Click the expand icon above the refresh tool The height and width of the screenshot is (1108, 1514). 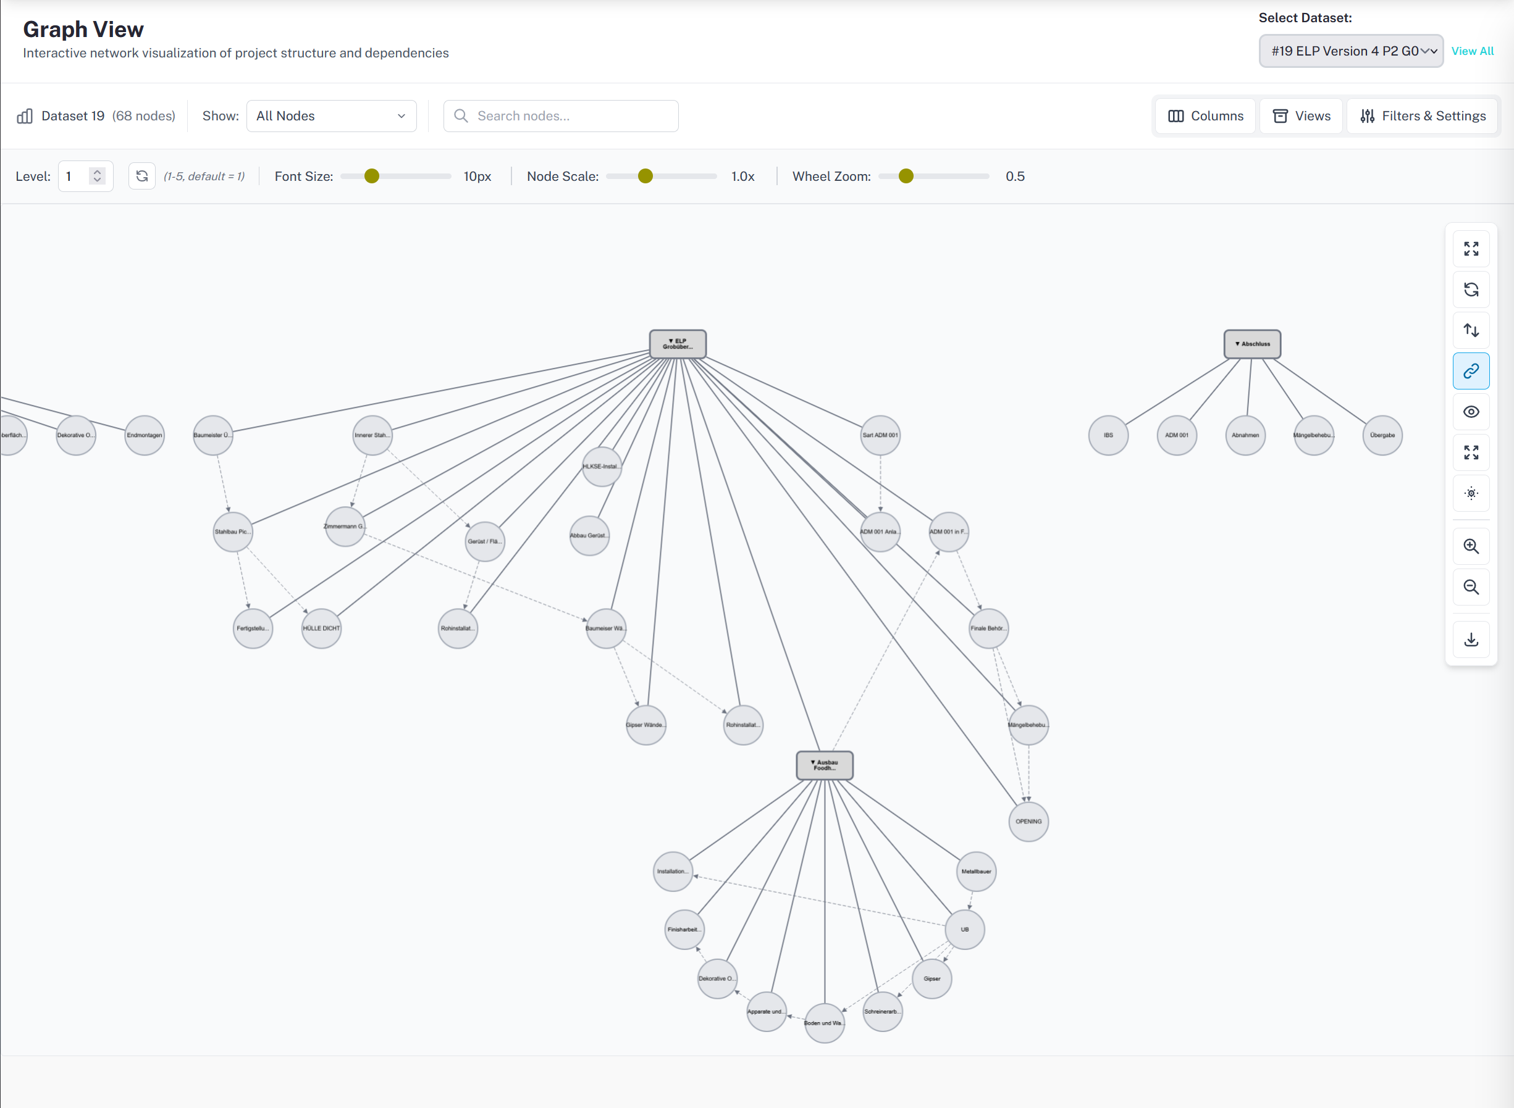pyautogui.click(x=1471, y=249)
